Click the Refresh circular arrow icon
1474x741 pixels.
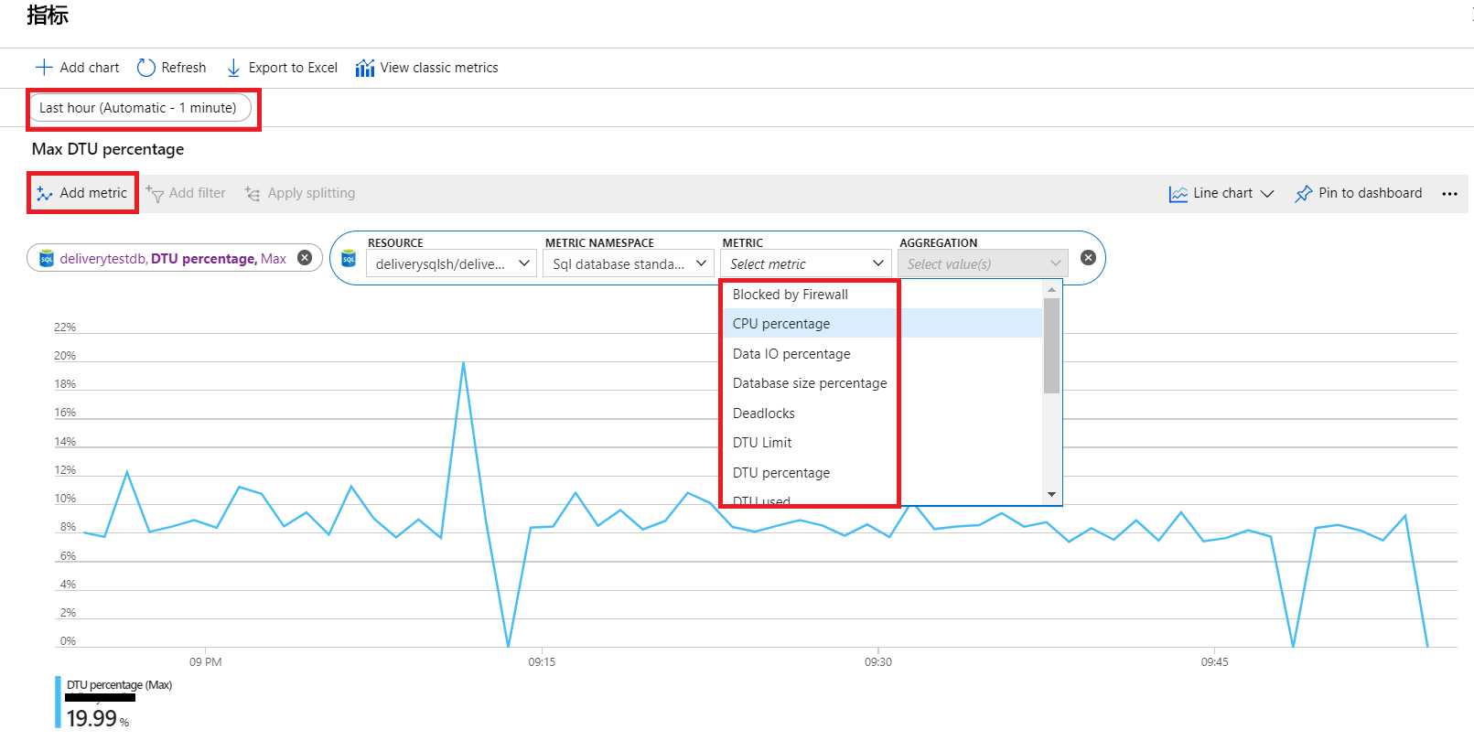coord(145,68)
